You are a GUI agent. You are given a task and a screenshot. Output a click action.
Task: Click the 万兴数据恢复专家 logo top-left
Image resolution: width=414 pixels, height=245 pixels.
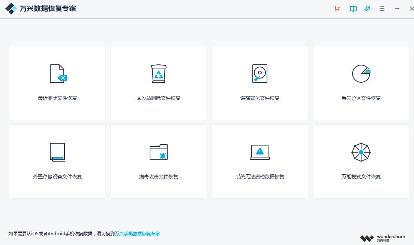pyautogui.click(x=12, y=8)
